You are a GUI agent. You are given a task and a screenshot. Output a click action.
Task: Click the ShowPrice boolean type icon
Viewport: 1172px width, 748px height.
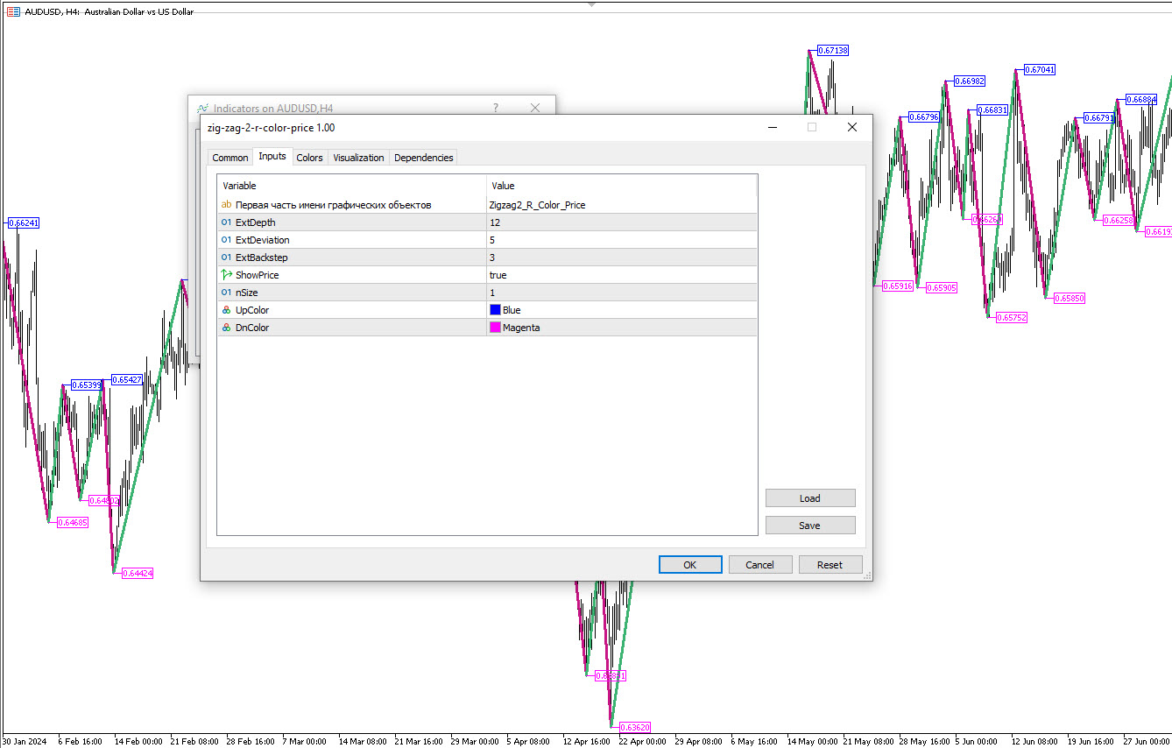click(x=226, y=275)
